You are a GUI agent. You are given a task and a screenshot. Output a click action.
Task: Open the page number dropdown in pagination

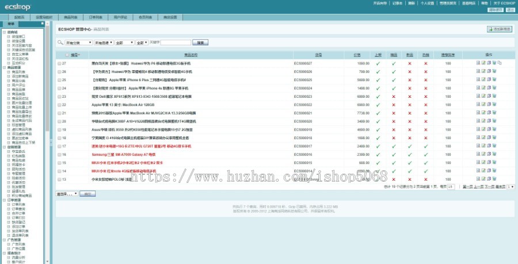[511, 187]
